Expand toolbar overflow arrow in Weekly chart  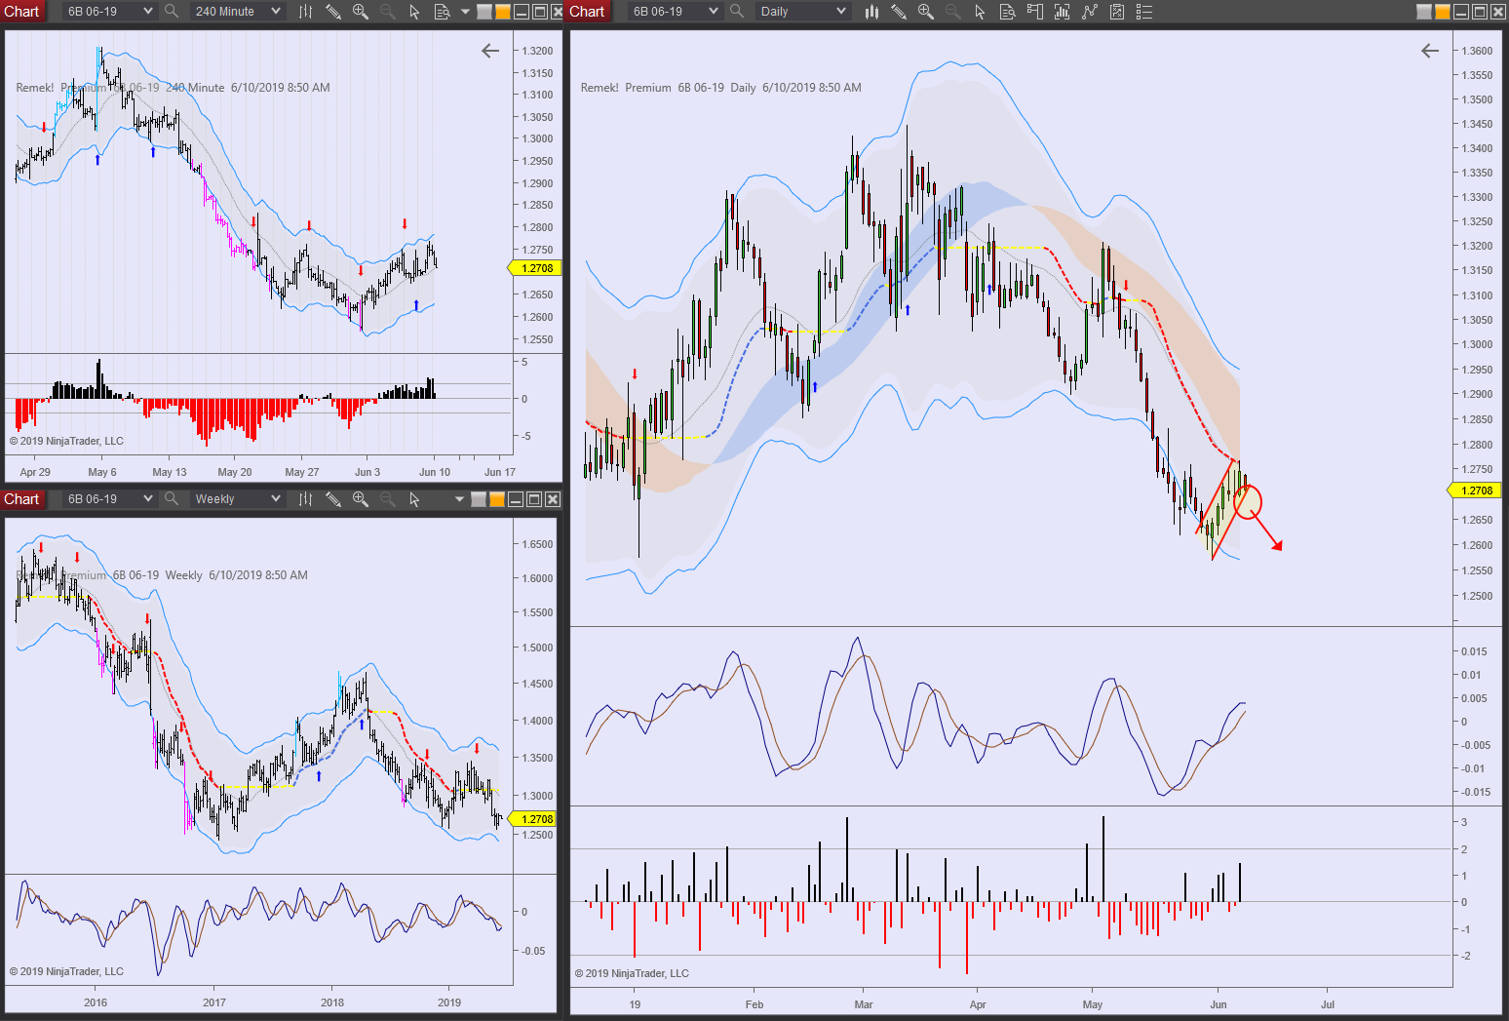coord(459,498)
